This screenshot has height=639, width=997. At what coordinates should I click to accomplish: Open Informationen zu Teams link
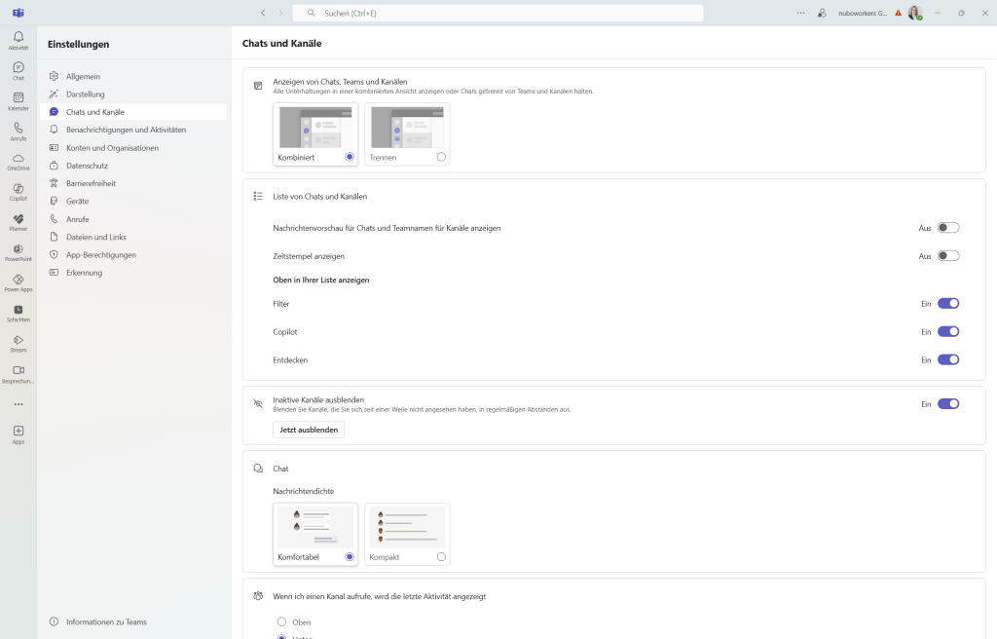106,621
